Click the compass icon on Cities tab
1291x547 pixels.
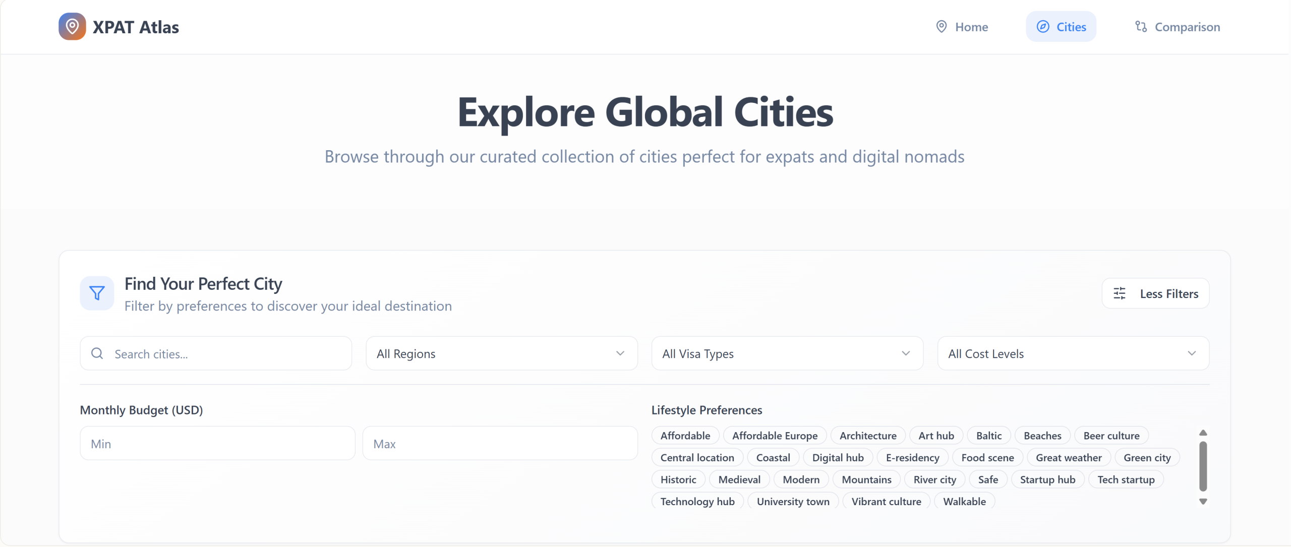[x=1043, y=27]
